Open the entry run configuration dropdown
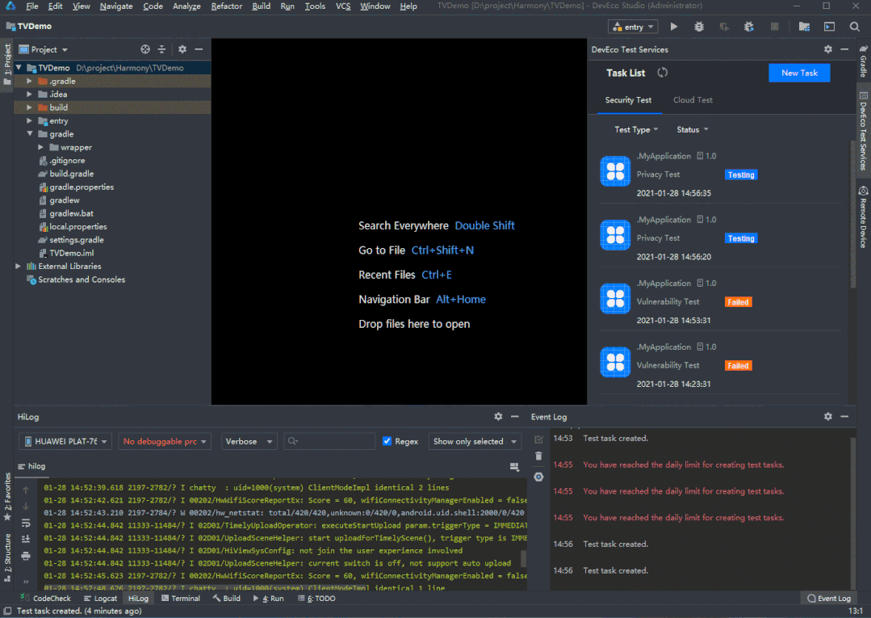The image size is (871, 618). tap(634, 27)
